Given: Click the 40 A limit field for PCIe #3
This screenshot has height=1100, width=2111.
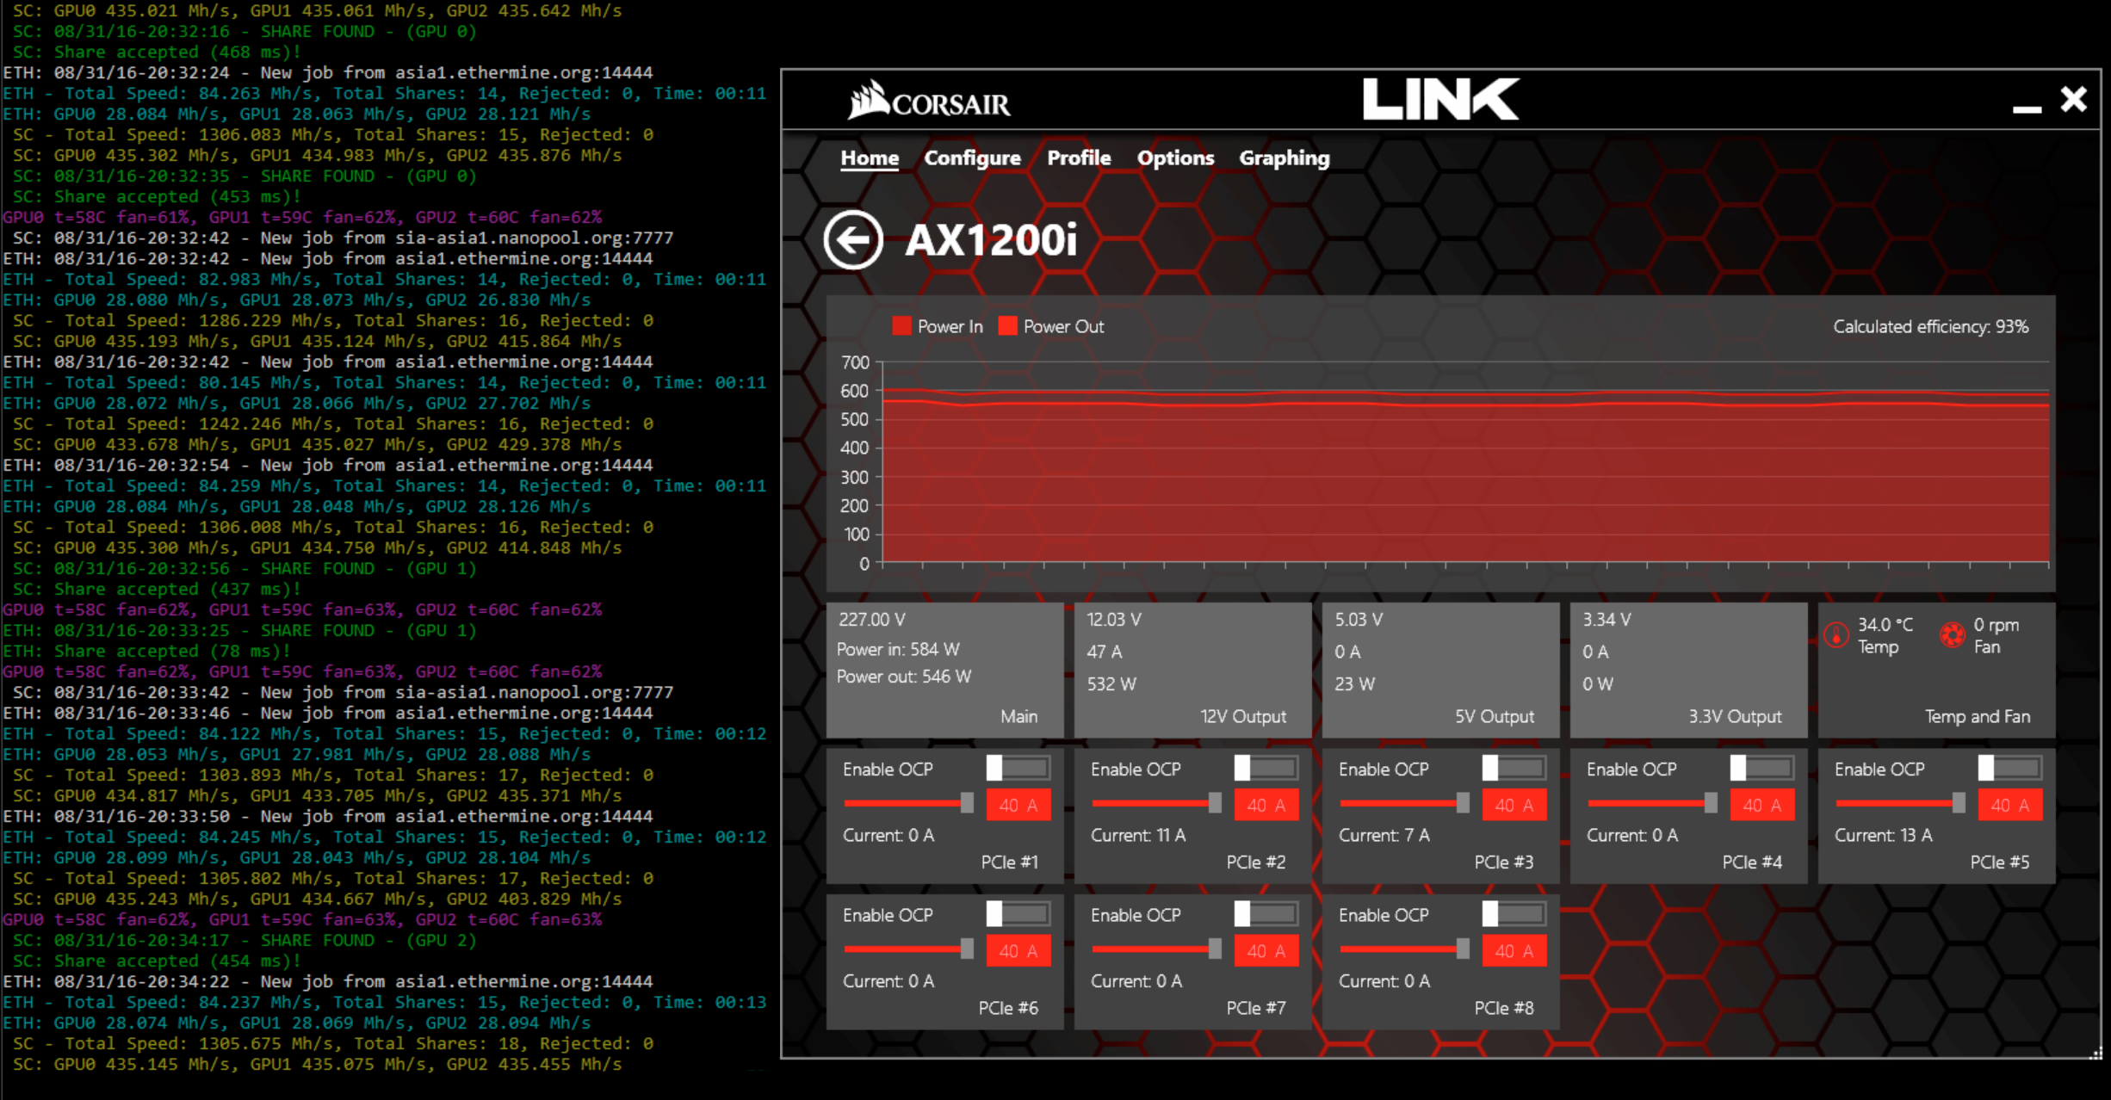Looking at the screenshot, I should [x=1514, y=805].
